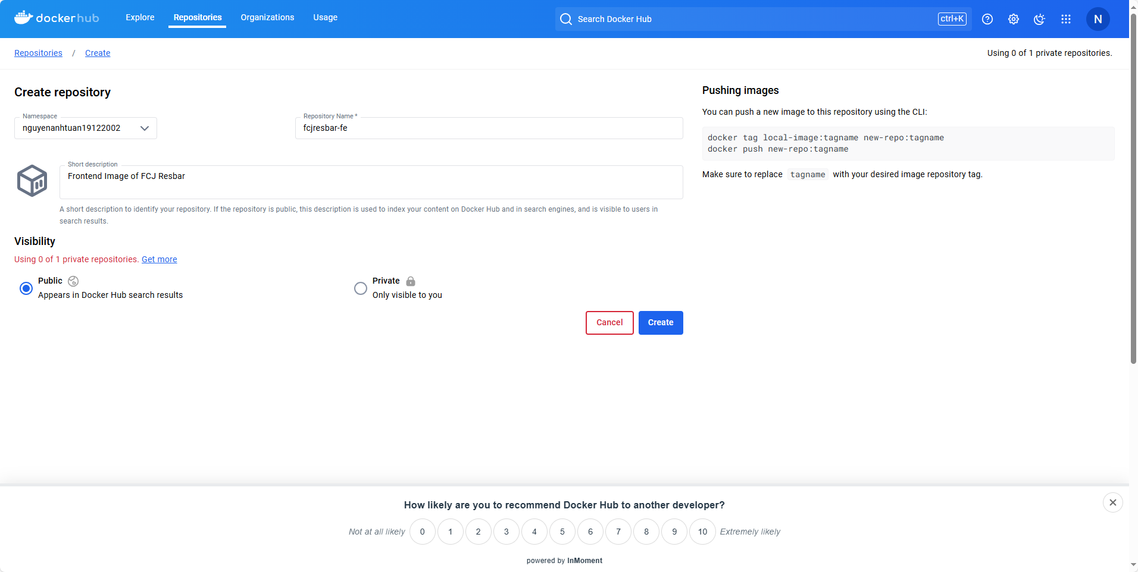The image size is (1138, 572).
Task: Click the Create repository button
Action: click(x=661, y=323)
